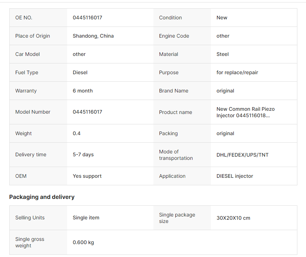Click the Engine Code label
The image size is (306, 257).
click(x=174, y=36)
